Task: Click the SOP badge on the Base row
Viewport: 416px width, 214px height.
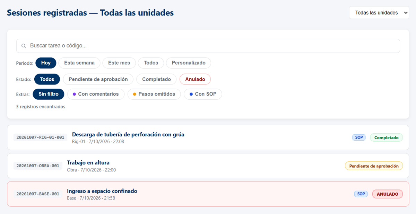Action: point(361,194)
